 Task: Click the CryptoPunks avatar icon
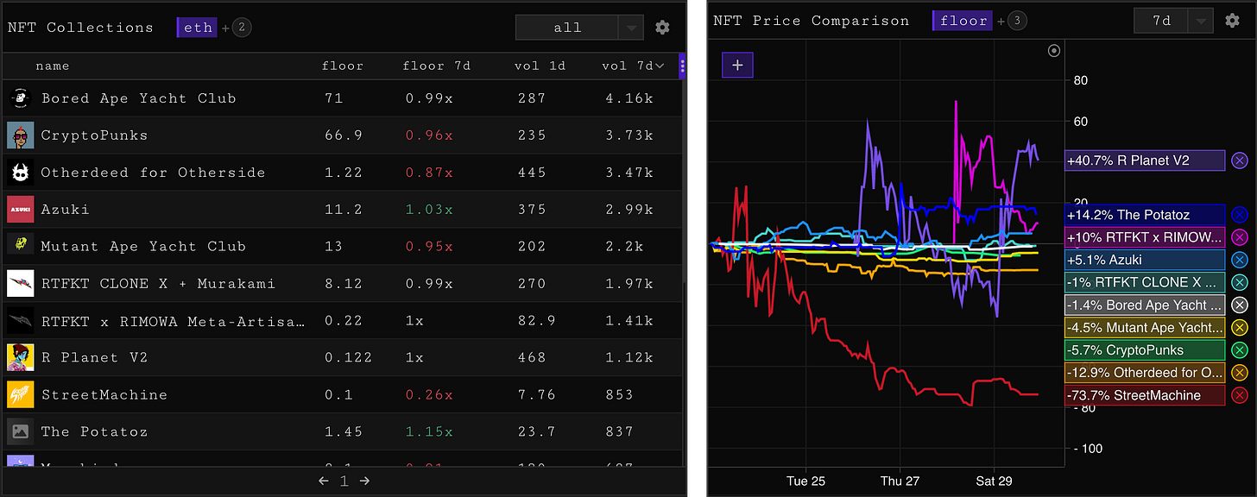tap(21, 135)
